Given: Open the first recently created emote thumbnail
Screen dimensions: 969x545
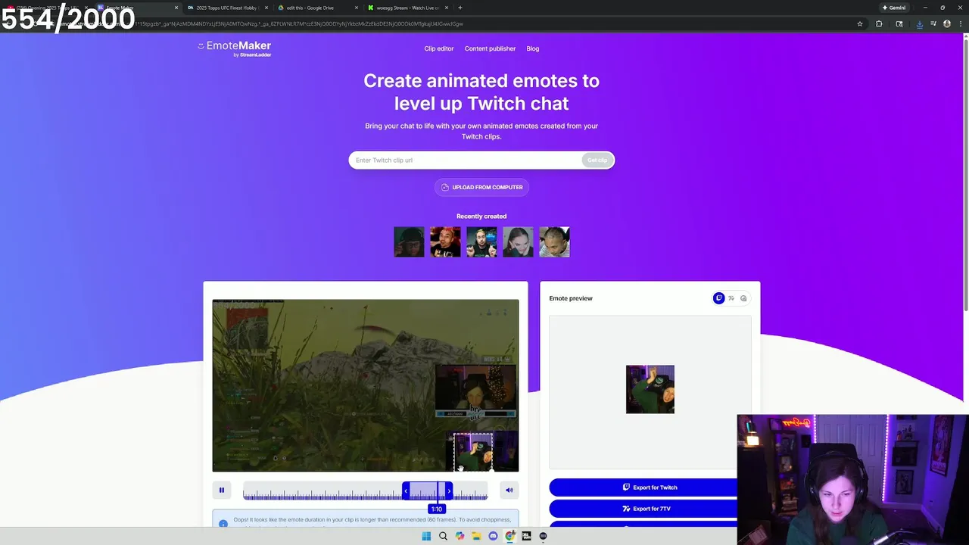Looking at the screenshot, I should (x=409, y=242).
